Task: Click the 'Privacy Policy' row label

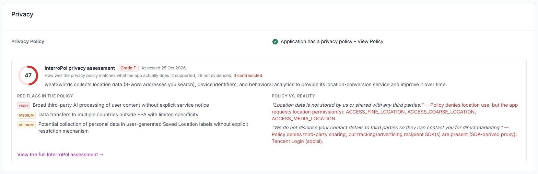Action: point(28,41)
